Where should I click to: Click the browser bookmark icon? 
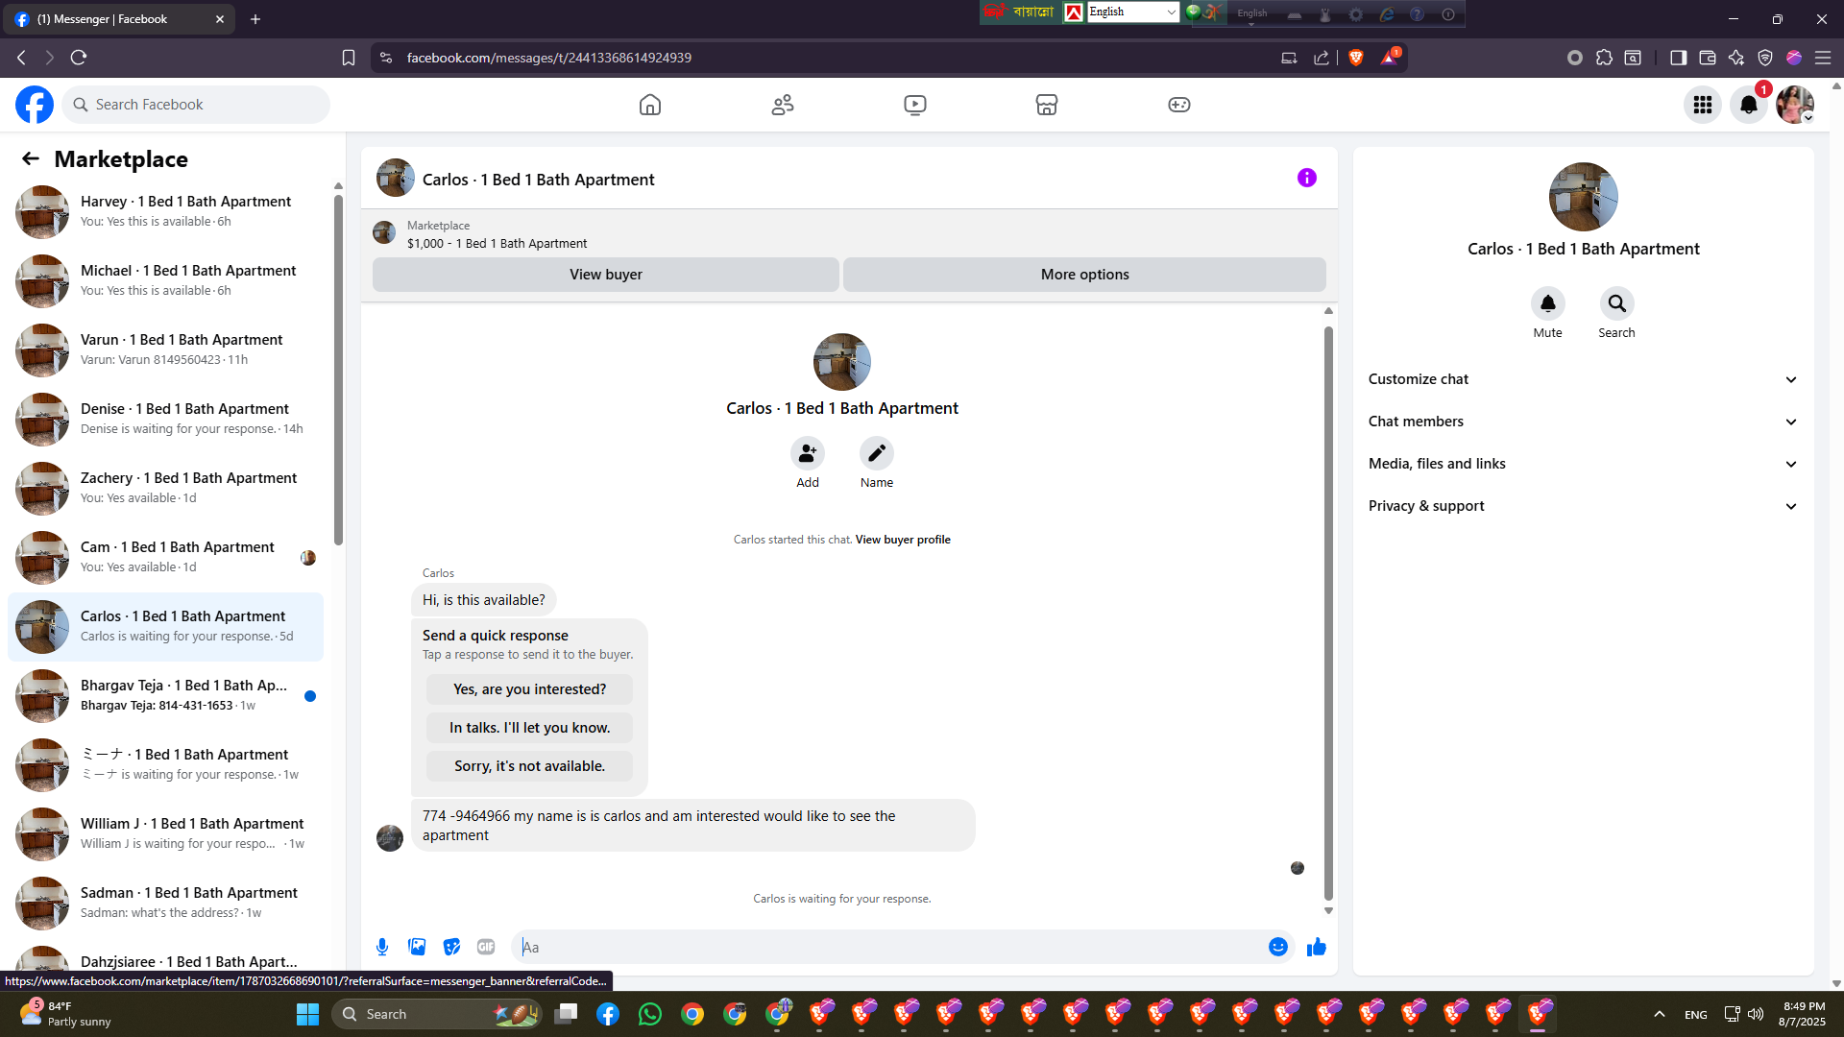(349, 58)
